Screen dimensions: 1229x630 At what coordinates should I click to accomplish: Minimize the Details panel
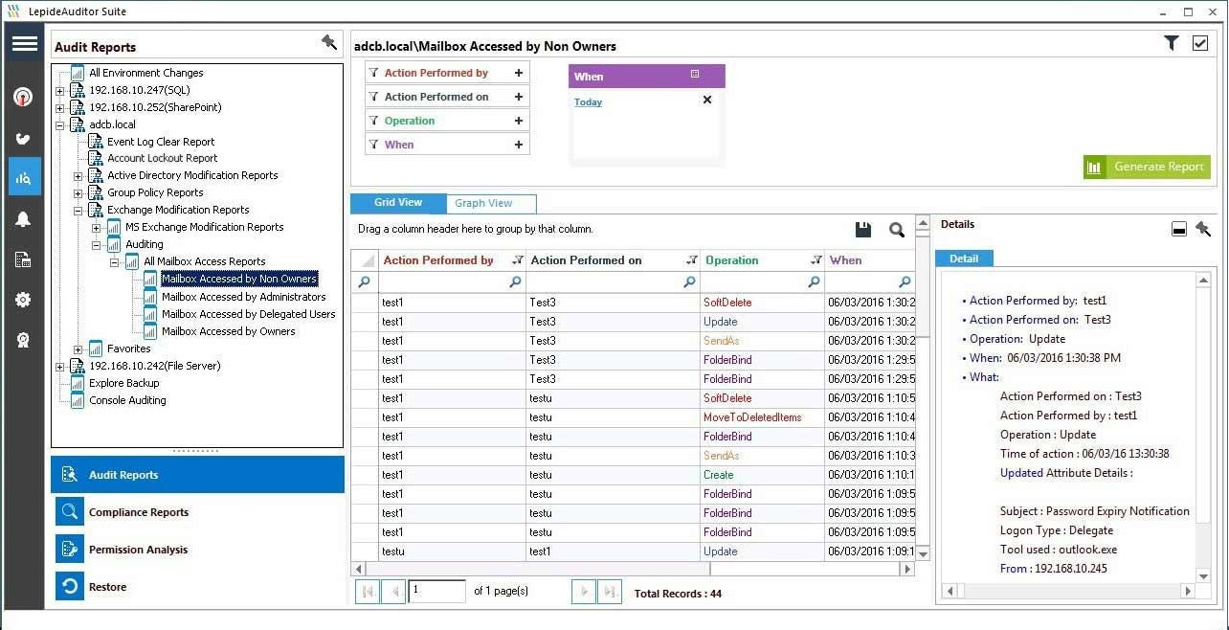click(x=1179, y=229)
